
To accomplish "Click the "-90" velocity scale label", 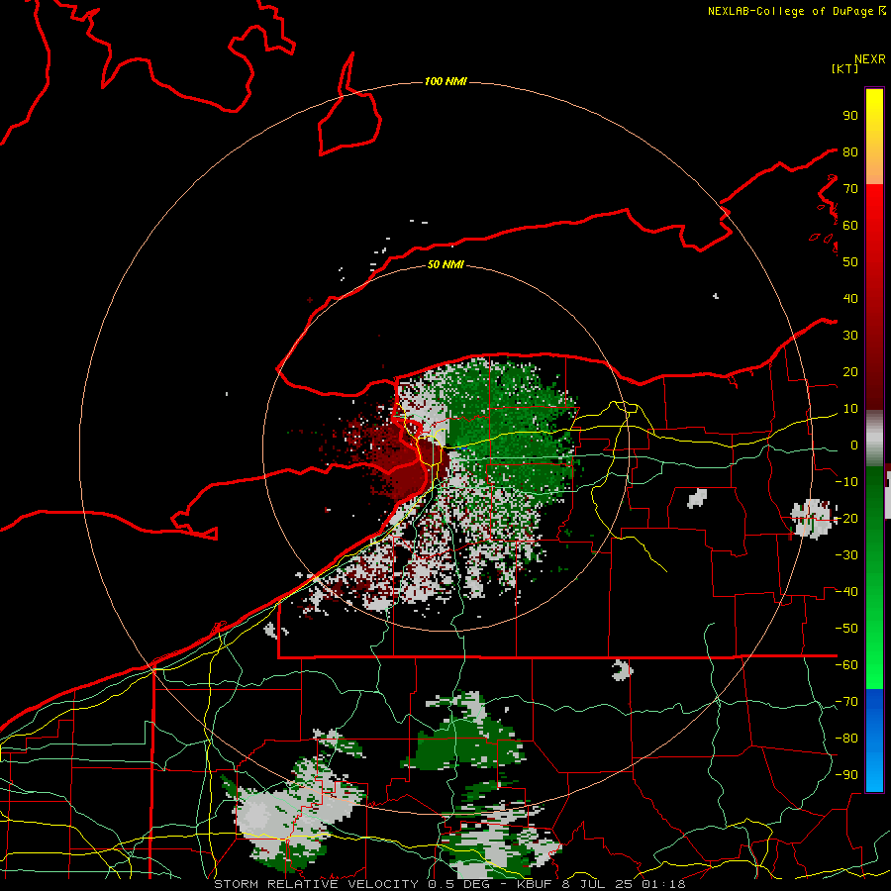I will point(846,775).
